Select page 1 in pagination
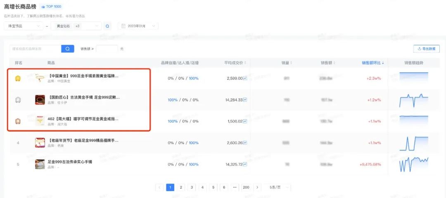Viewport: 446px width, 198px height. pos(170,187)
